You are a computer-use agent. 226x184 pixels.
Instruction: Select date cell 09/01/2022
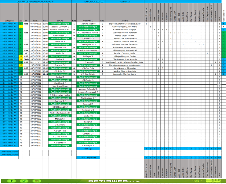pos(36,86)
